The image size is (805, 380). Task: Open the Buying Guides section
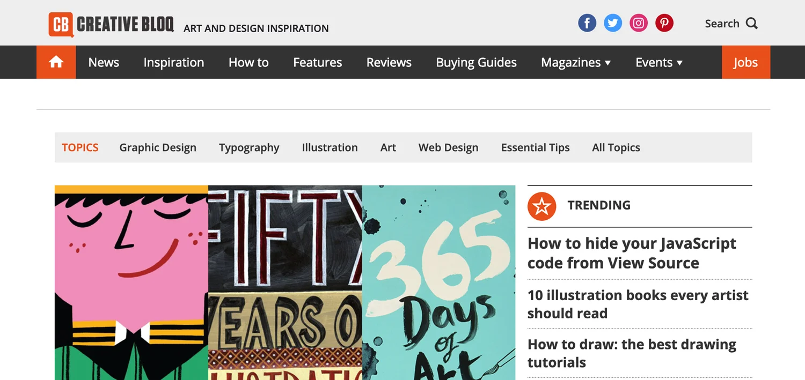[x=477, y=62]
